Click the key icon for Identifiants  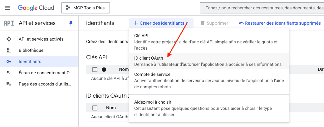pos(9,61)
